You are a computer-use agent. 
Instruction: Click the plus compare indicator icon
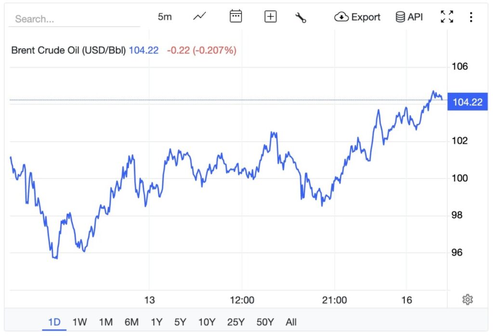271,17
